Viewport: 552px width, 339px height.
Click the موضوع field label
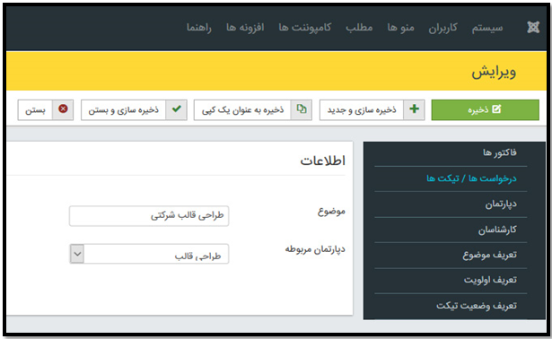click(x=331, y=212)
